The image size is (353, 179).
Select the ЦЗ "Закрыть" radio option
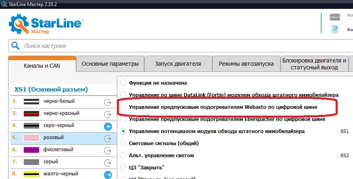click(x=123, y=168)
